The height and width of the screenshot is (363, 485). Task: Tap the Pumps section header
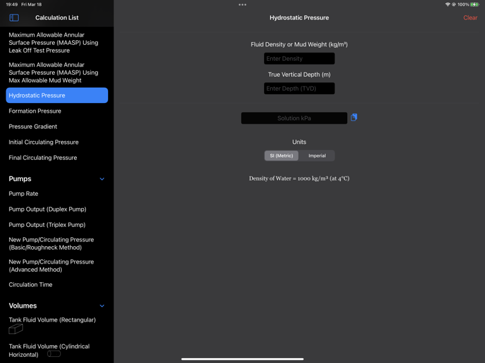pyautogui.click(x=20, y=178)
